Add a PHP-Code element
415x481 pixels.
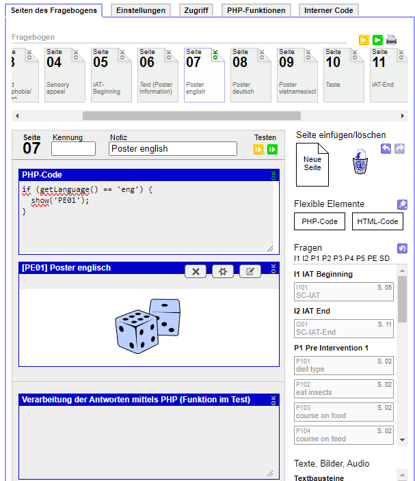[x=319, y=221]
